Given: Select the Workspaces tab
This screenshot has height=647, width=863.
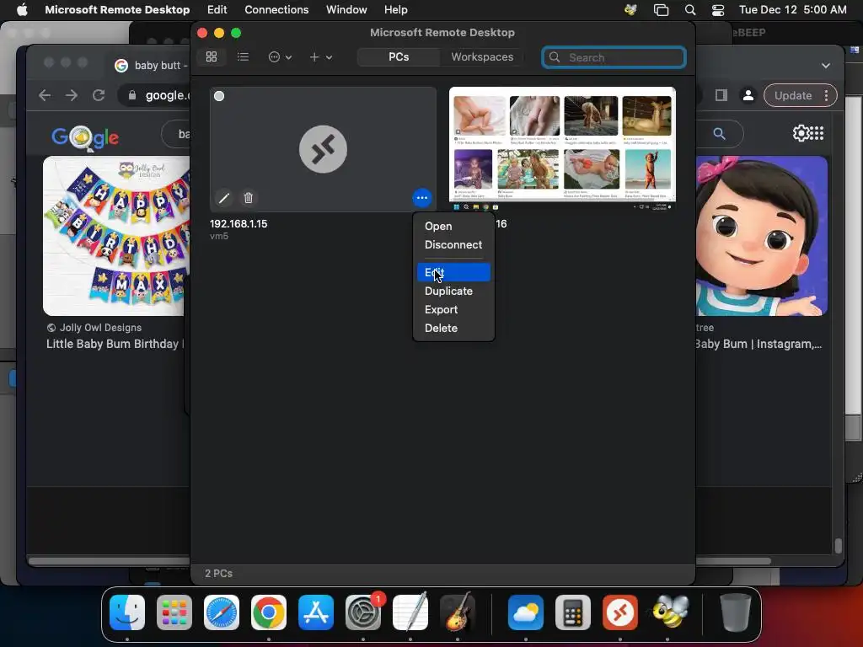Looking at the screenshot, I should 482,56.
